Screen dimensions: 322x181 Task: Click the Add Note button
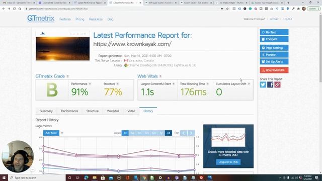(x=51, y=133)
